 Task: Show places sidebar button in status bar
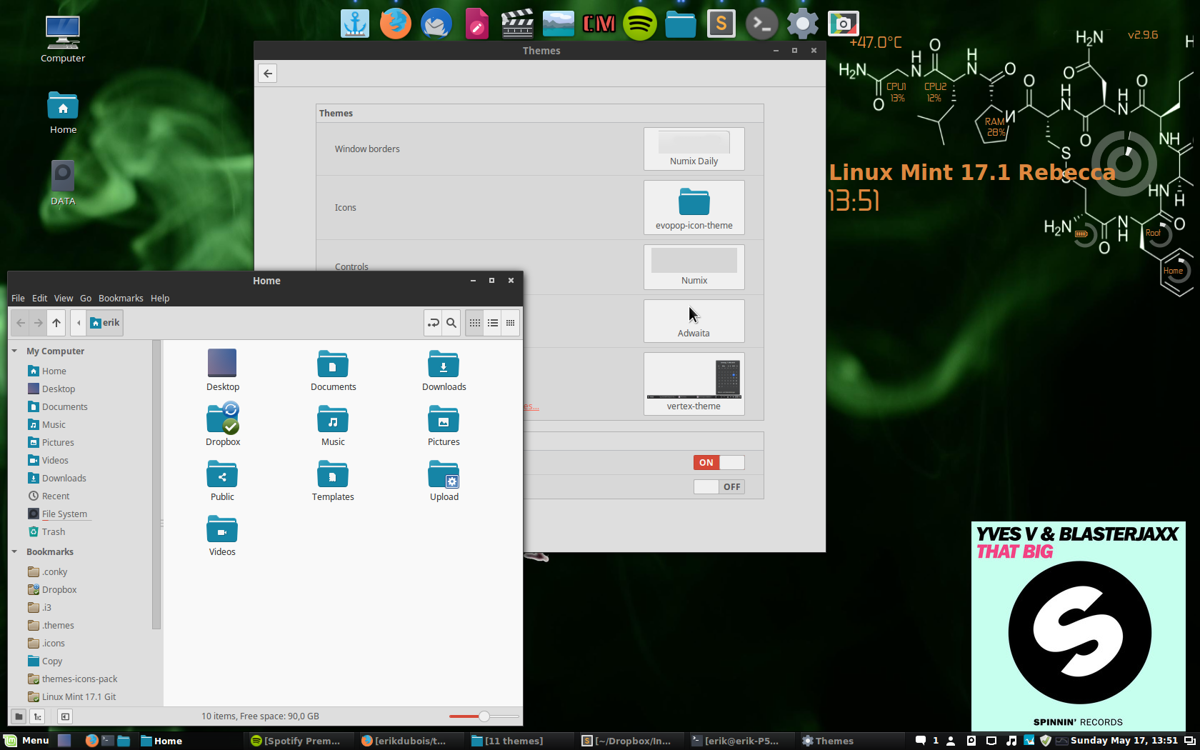point(19,716)
